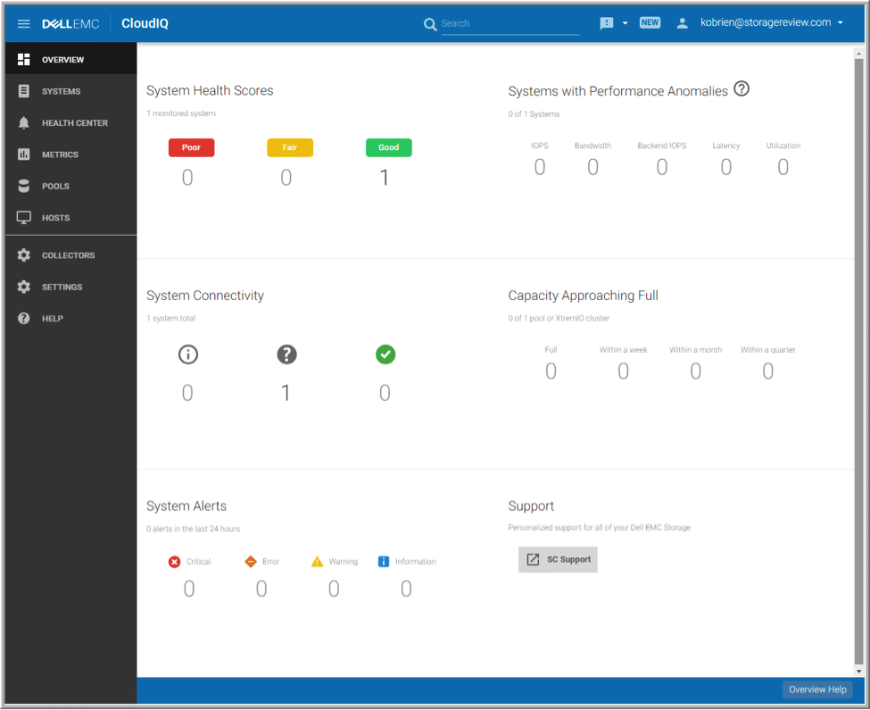The width and height of the screenshot is (870, 710).
Task: Click '1 monitored system' text
Action: [x=181, y=113]
